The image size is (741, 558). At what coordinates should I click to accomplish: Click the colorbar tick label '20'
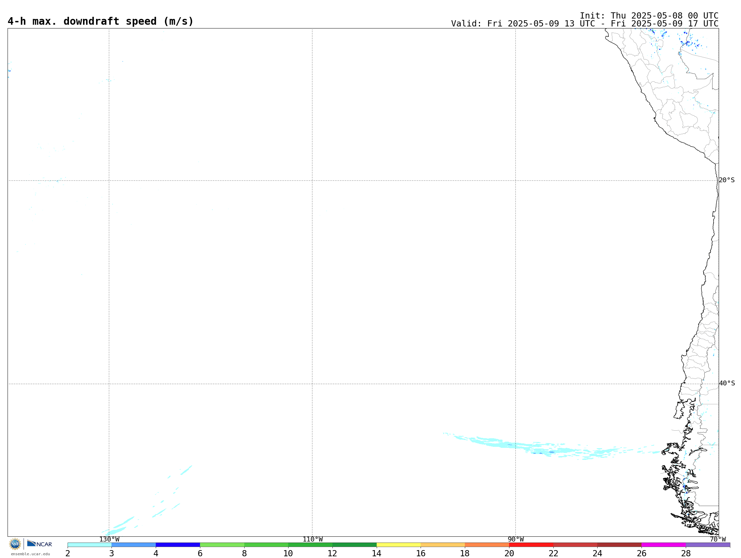point(509,553)
